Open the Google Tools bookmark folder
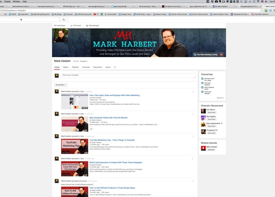 [x=125, y=14]
